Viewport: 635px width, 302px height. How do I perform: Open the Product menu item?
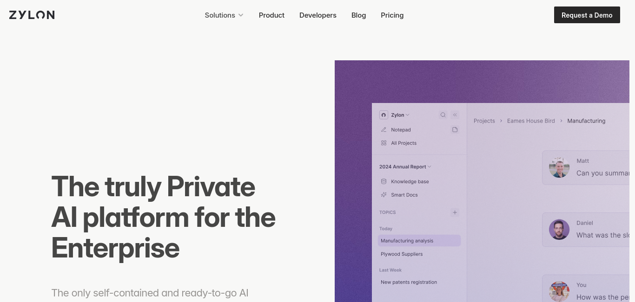pos(271,15)
